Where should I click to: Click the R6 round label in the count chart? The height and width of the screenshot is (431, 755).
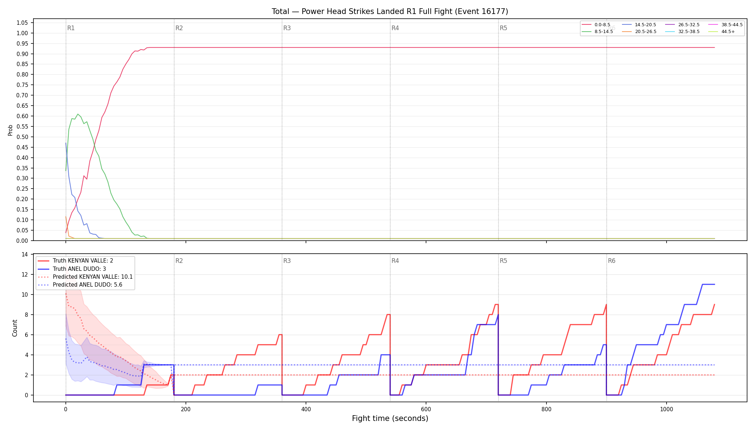coord(612,261)
